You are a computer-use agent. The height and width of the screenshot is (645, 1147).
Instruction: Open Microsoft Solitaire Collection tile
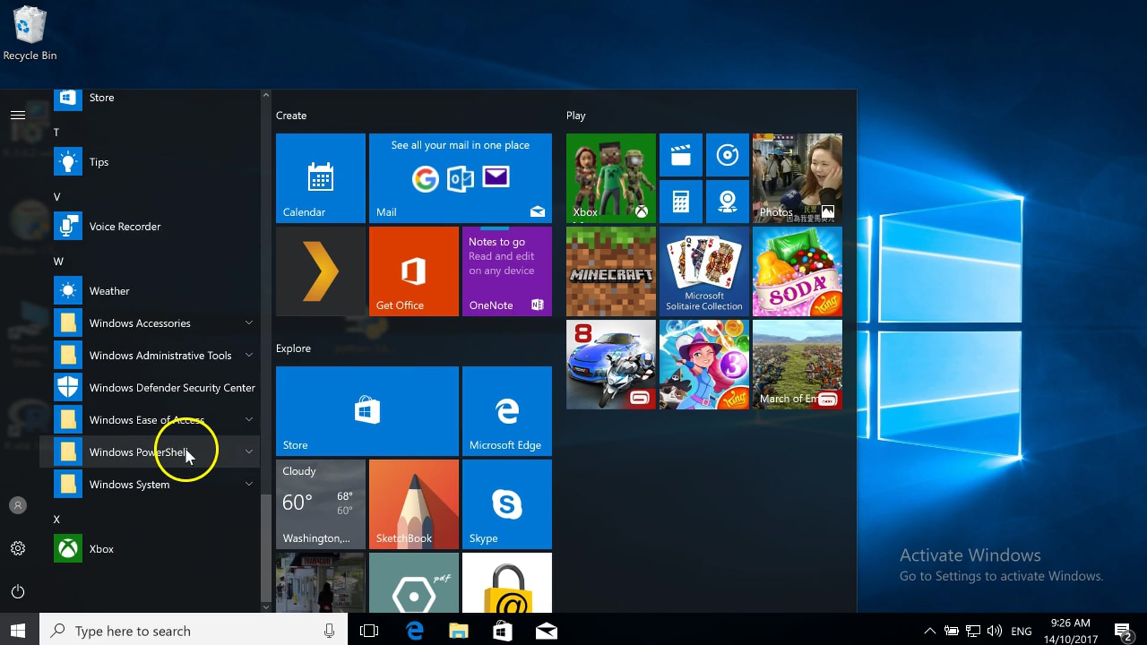[704, 271]
